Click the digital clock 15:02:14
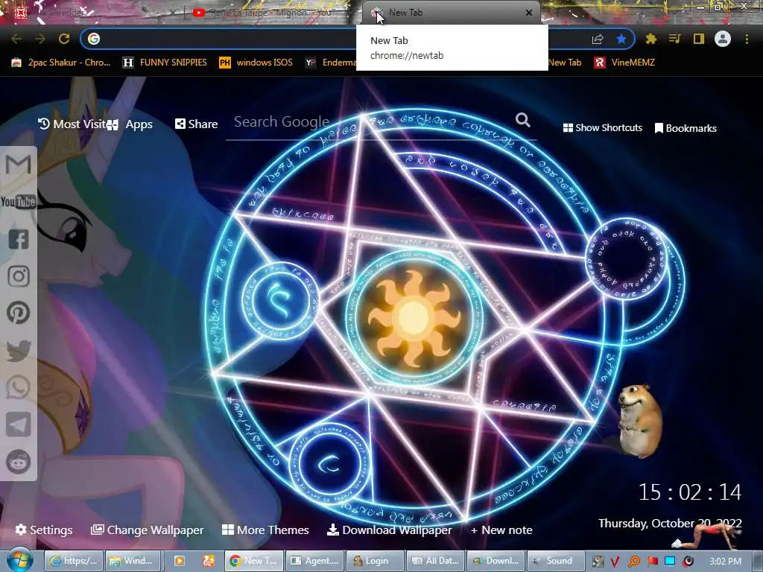763x572 pixels. [x=690, y=492]
